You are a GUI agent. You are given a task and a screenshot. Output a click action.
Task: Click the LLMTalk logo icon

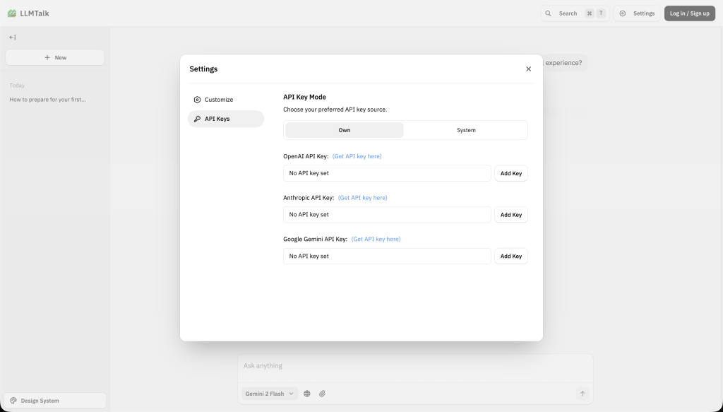(11, 13)
